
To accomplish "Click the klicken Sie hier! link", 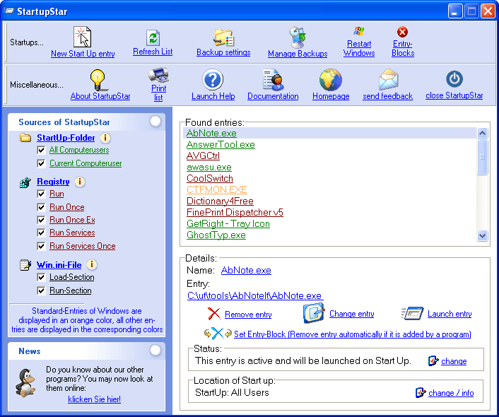I will [x=94, y=399].
